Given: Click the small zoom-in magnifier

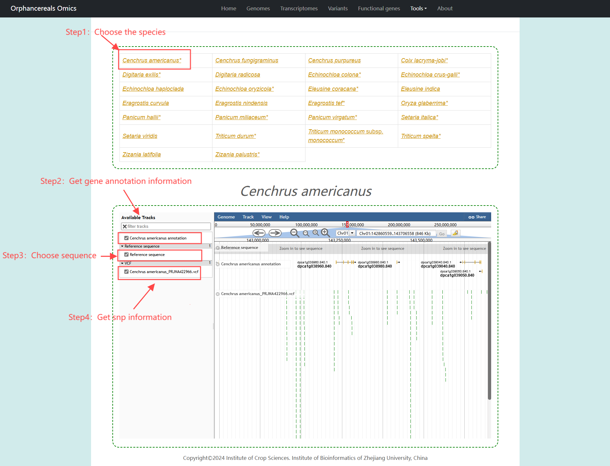Looking at the screenshot, I should (x=315, y=233).
